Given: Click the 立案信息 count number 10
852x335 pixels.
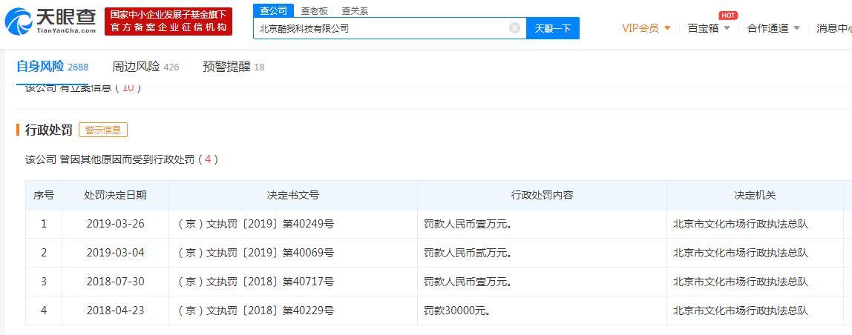Looking at the screenshot, I should 128,88.
